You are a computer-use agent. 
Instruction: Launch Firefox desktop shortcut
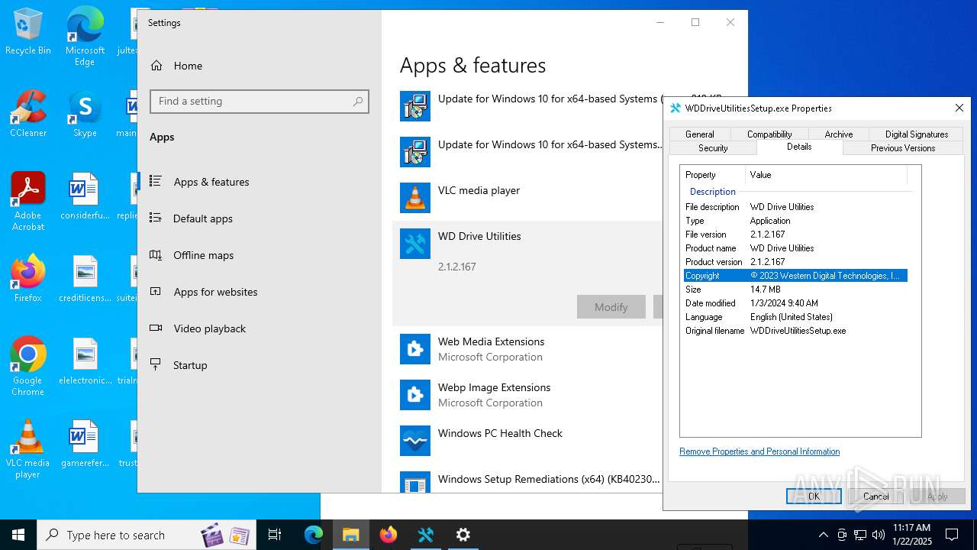28,278
